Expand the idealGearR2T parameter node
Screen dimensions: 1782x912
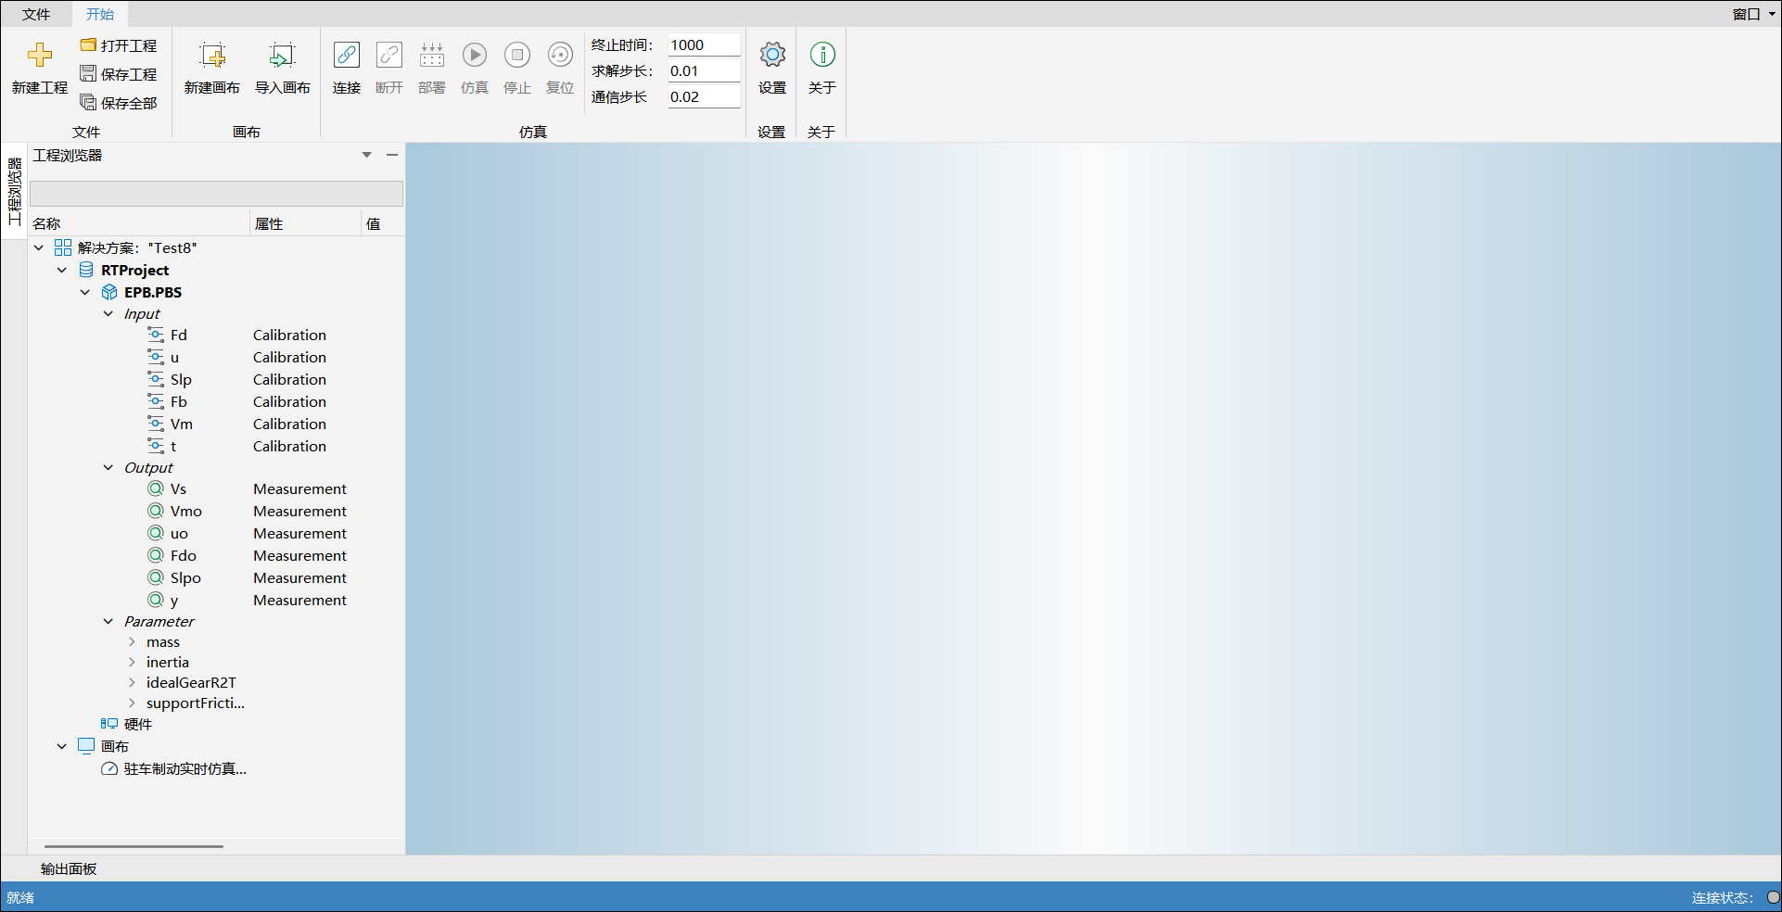(132, 683)
